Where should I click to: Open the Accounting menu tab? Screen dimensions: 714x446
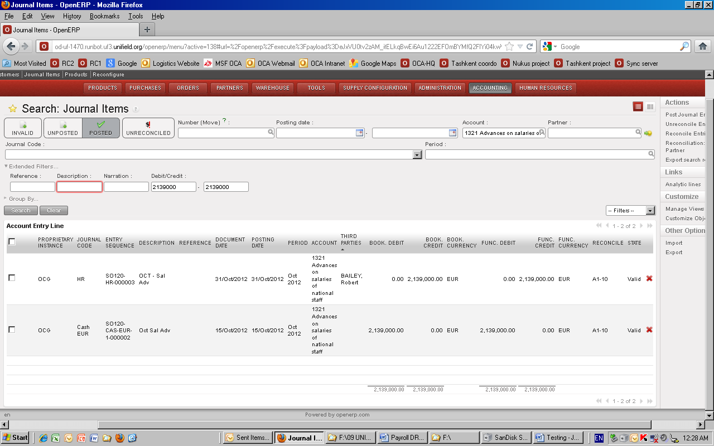click(x=490, y=88)
